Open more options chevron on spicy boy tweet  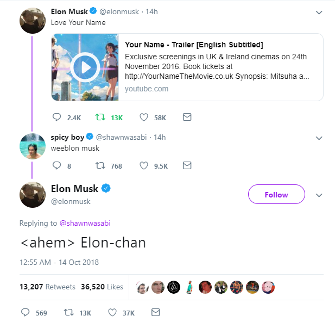coord(319,138)
